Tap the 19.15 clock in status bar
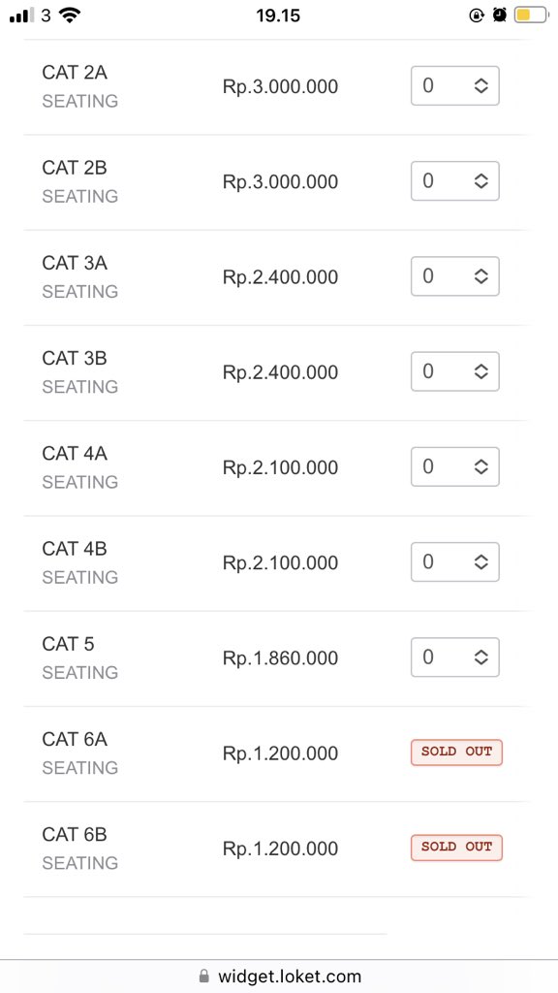 pos(278,16)
